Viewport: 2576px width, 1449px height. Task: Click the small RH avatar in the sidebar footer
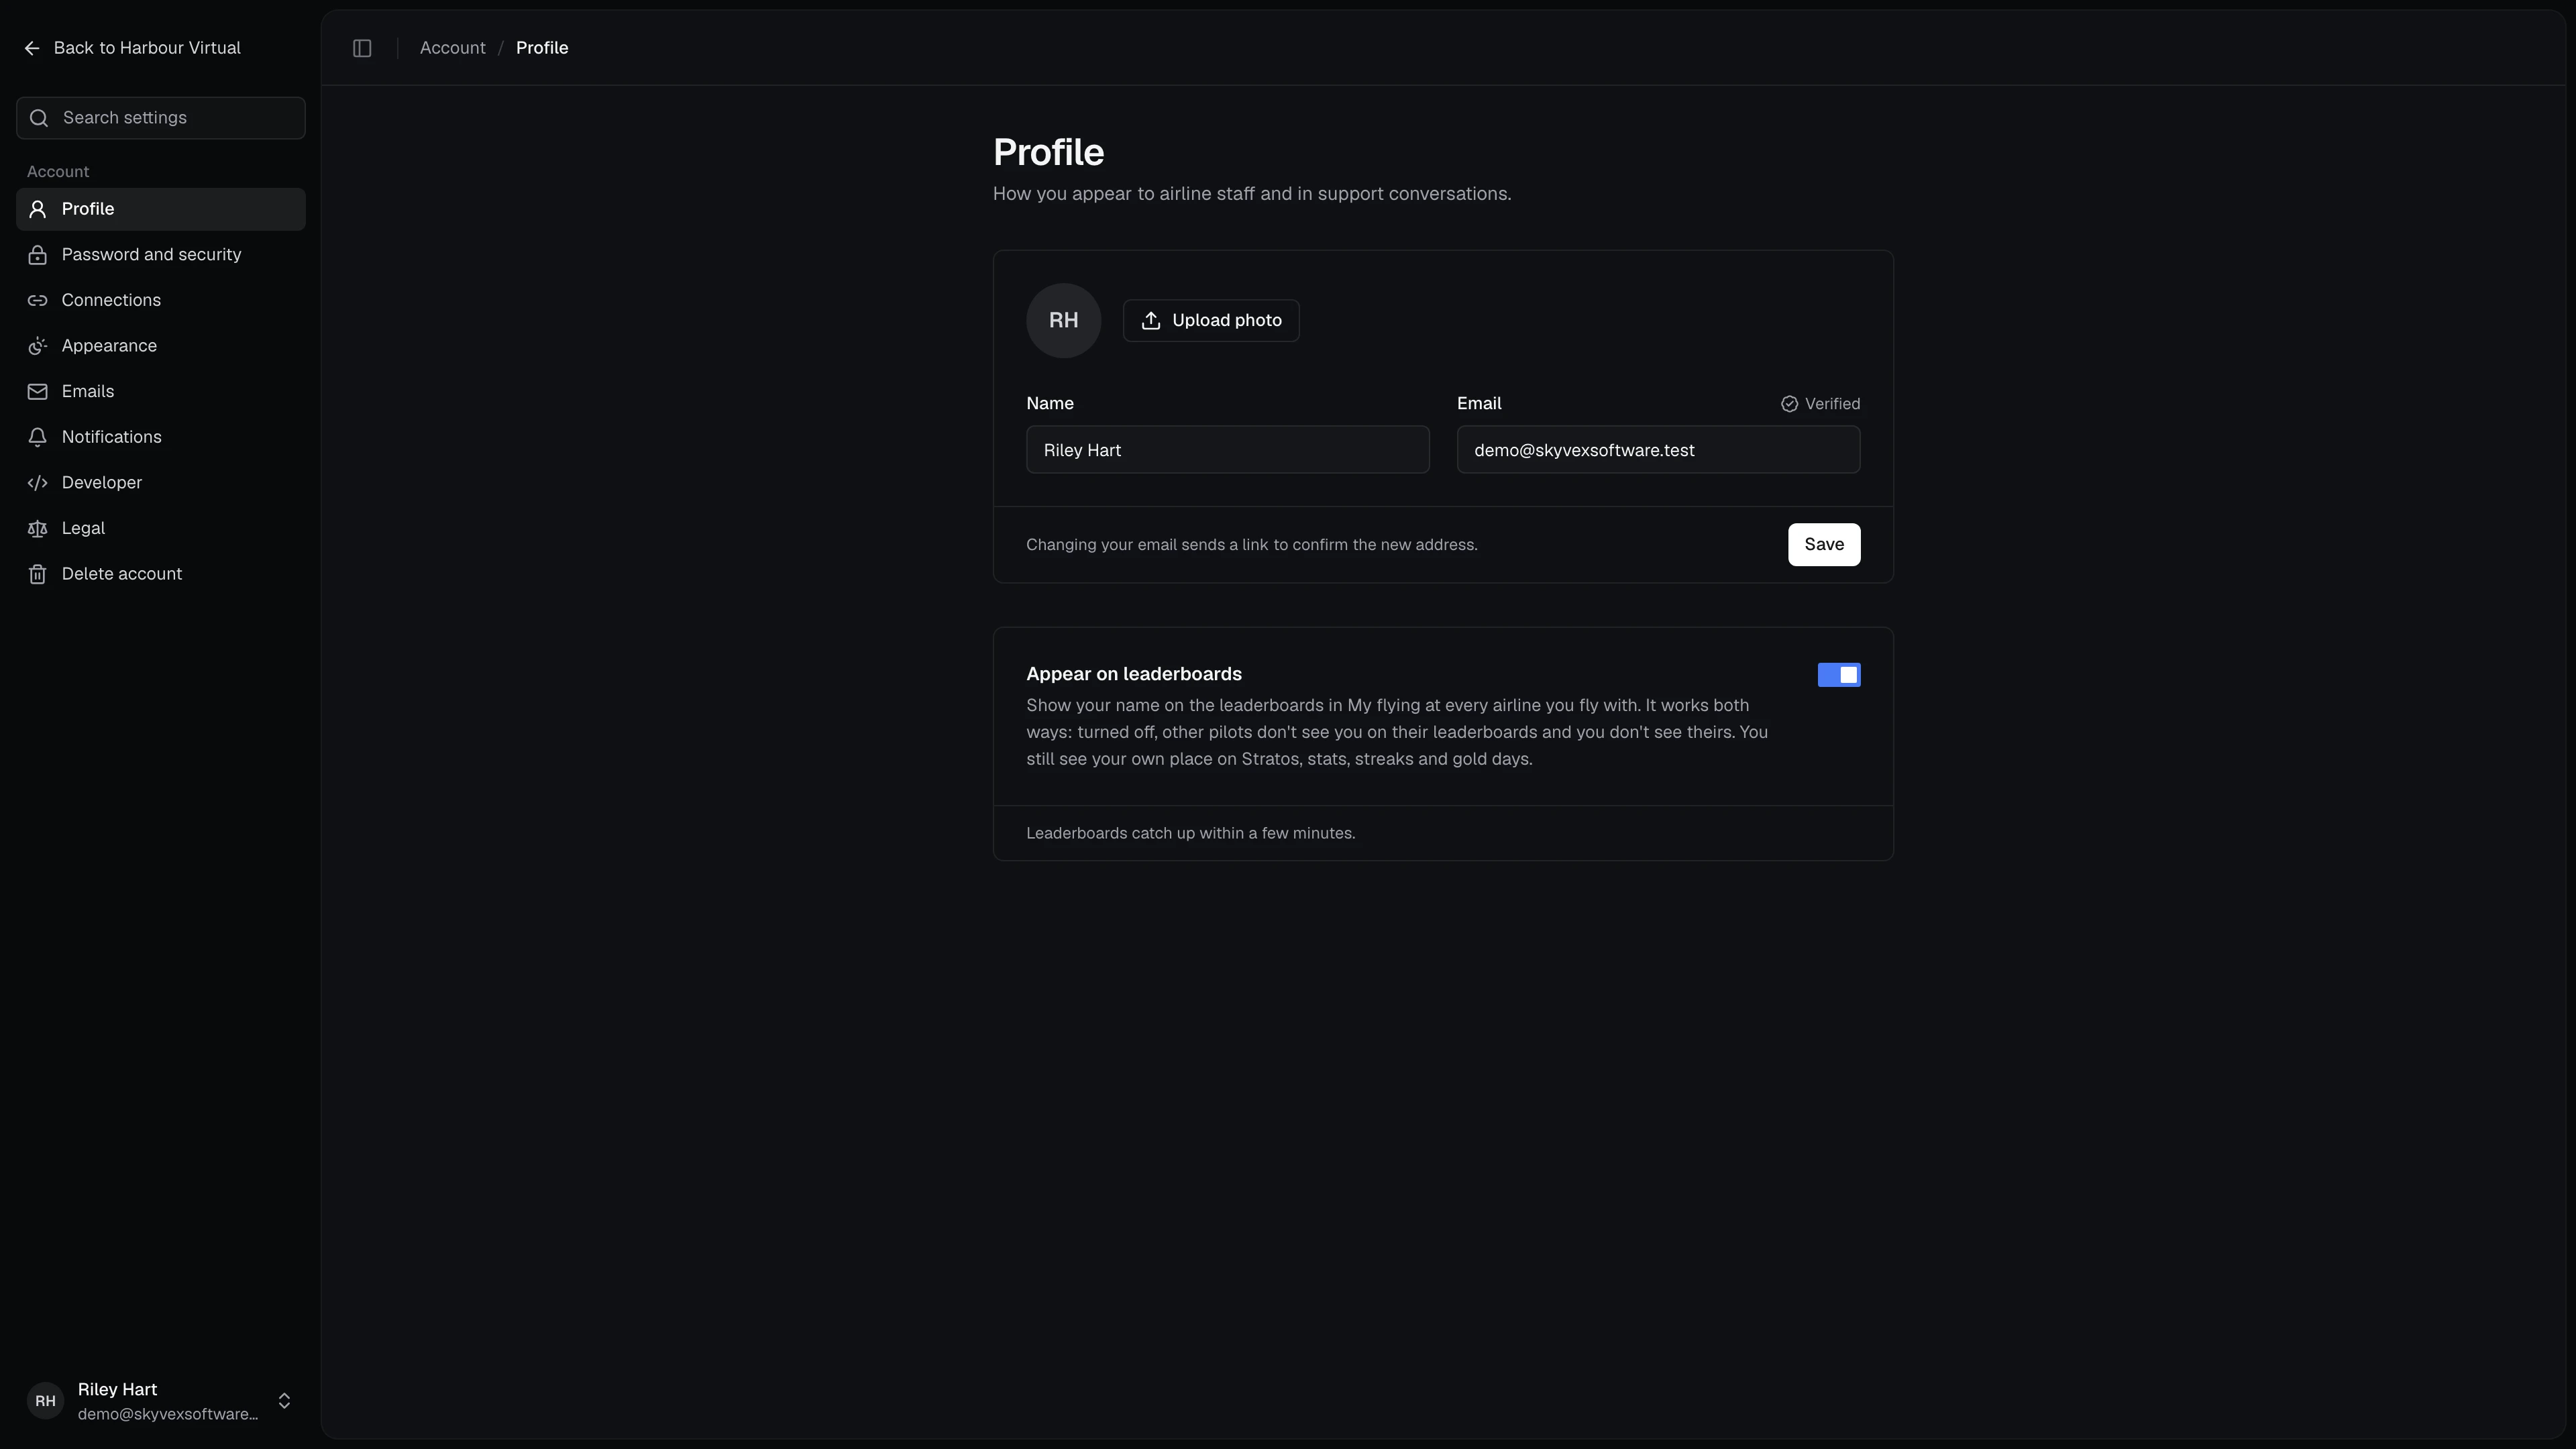45,1401
